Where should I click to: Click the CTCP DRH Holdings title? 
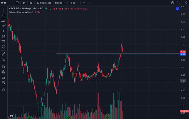(26, 8)
